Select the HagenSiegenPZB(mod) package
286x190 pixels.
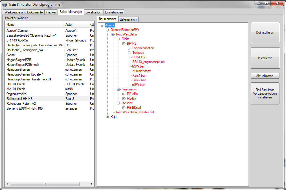tap(23, 65)
